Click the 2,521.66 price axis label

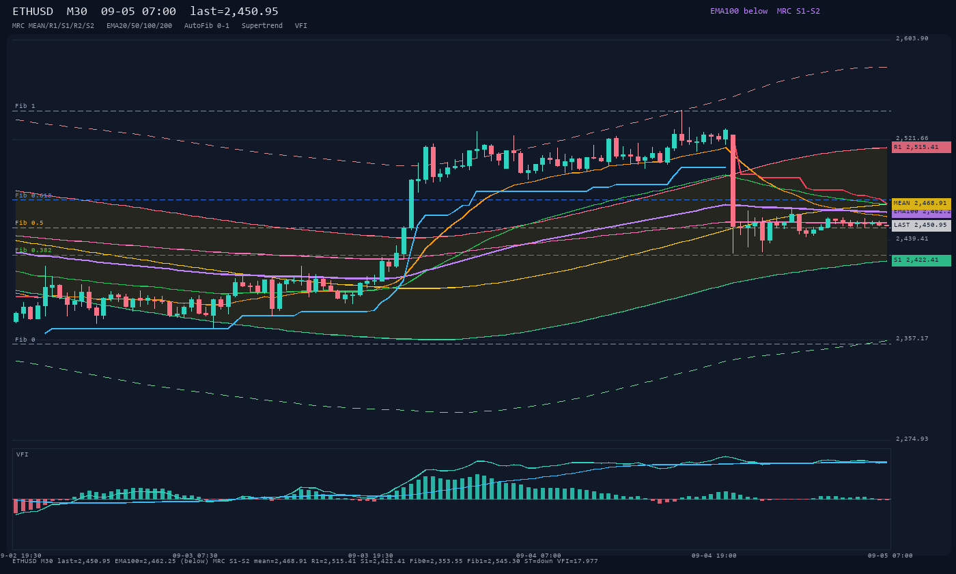point(912,138)
